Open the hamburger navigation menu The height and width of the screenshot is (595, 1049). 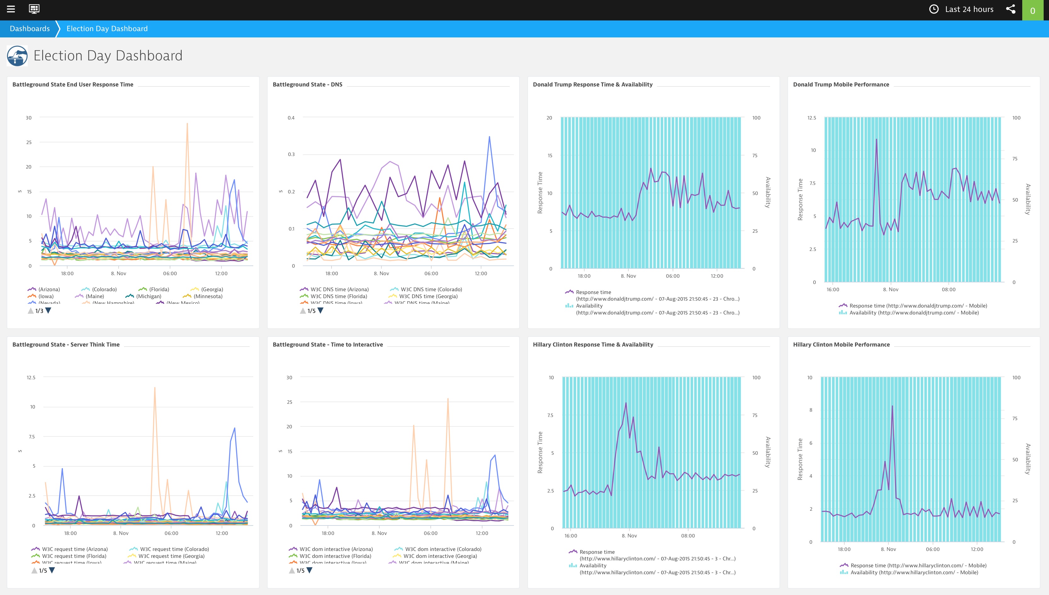(x=11, y=9)
